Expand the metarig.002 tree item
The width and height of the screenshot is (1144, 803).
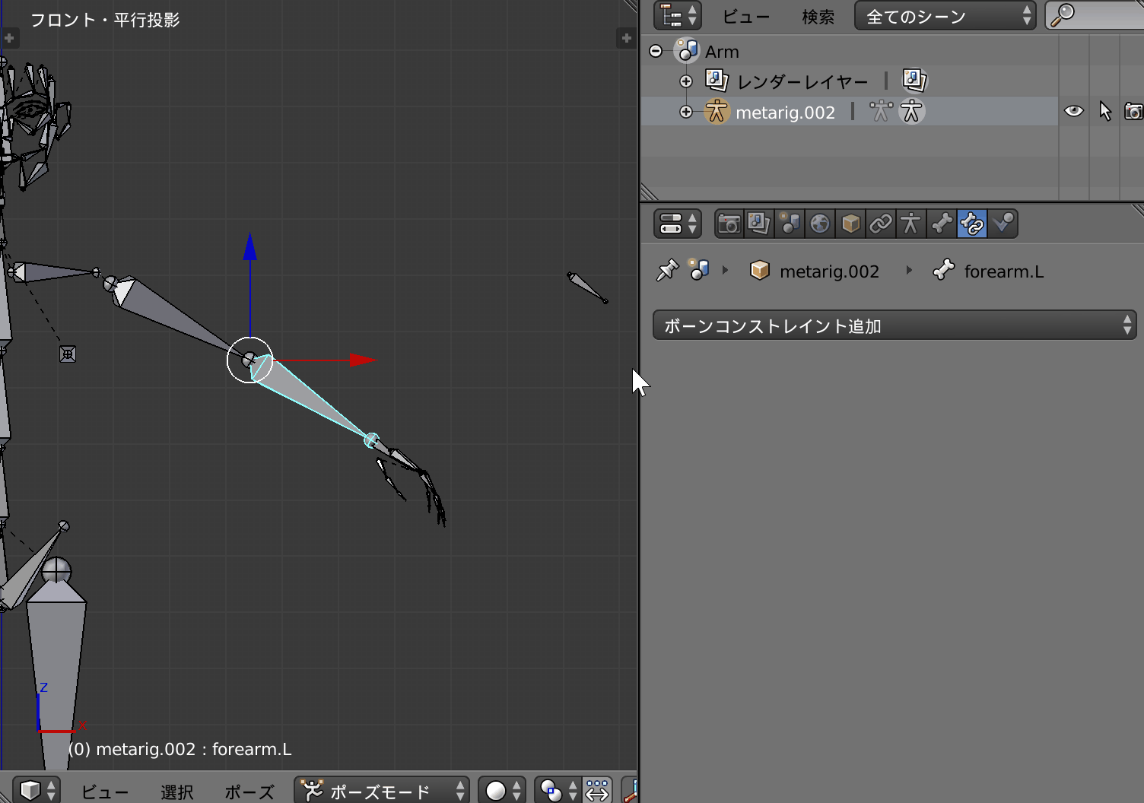tap(686, 113)
